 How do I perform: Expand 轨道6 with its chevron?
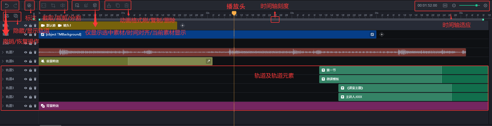[3, 61]
